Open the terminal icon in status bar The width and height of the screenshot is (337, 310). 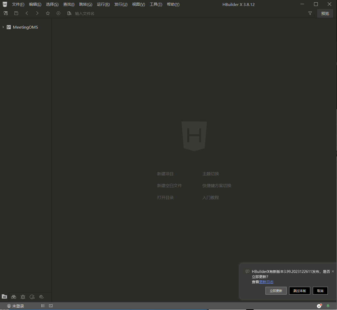[51, 306]
